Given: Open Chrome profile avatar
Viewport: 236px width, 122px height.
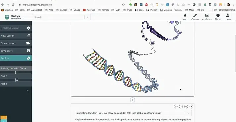Looking at the screenshot, I should point(228,5).
